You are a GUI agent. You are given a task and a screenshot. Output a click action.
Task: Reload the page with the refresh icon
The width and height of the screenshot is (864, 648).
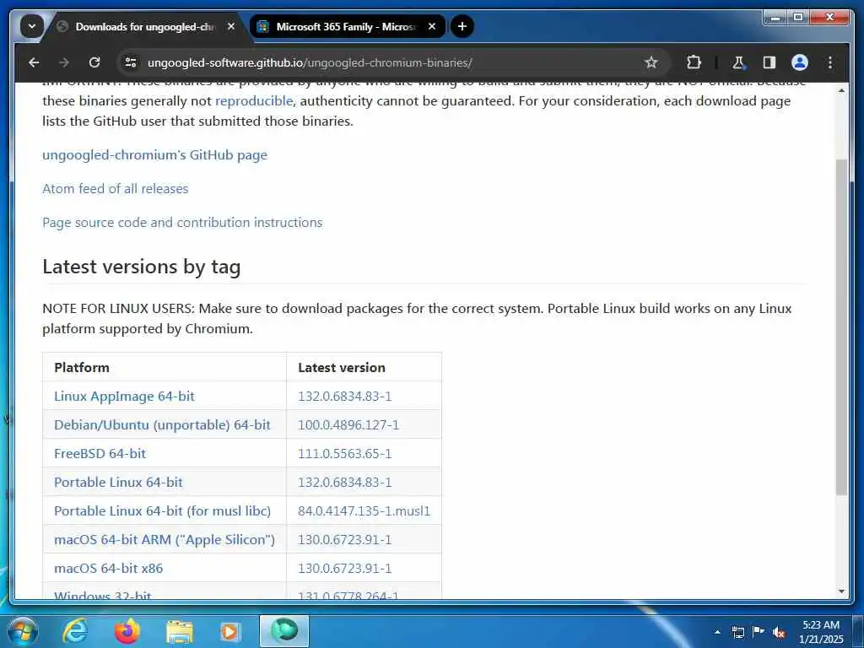coord(94,62)
